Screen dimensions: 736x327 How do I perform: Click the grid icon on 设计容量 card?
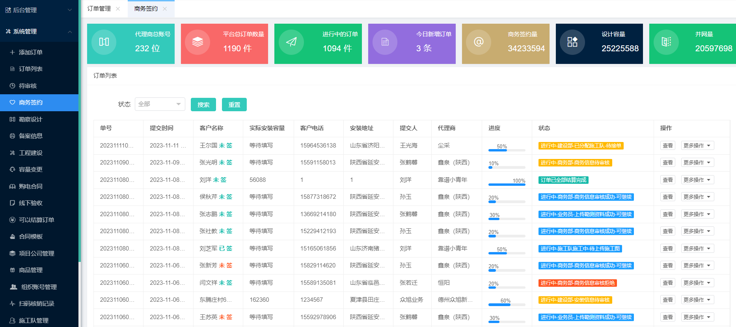[572, 42]
